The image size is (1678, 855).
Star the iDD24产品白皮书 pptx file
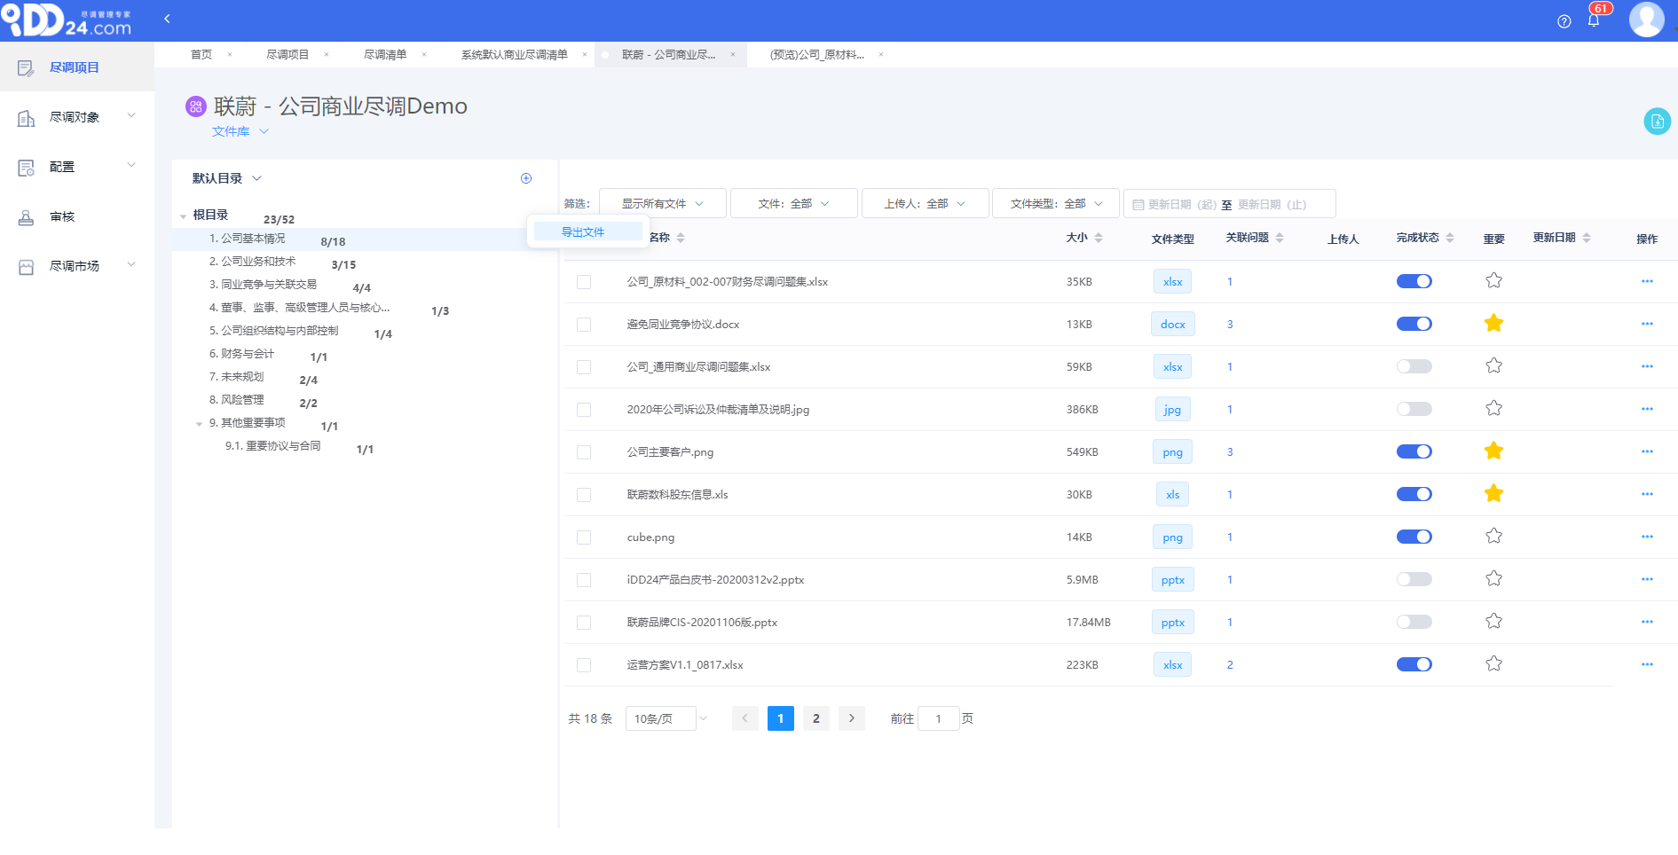tap(1494, 578)
